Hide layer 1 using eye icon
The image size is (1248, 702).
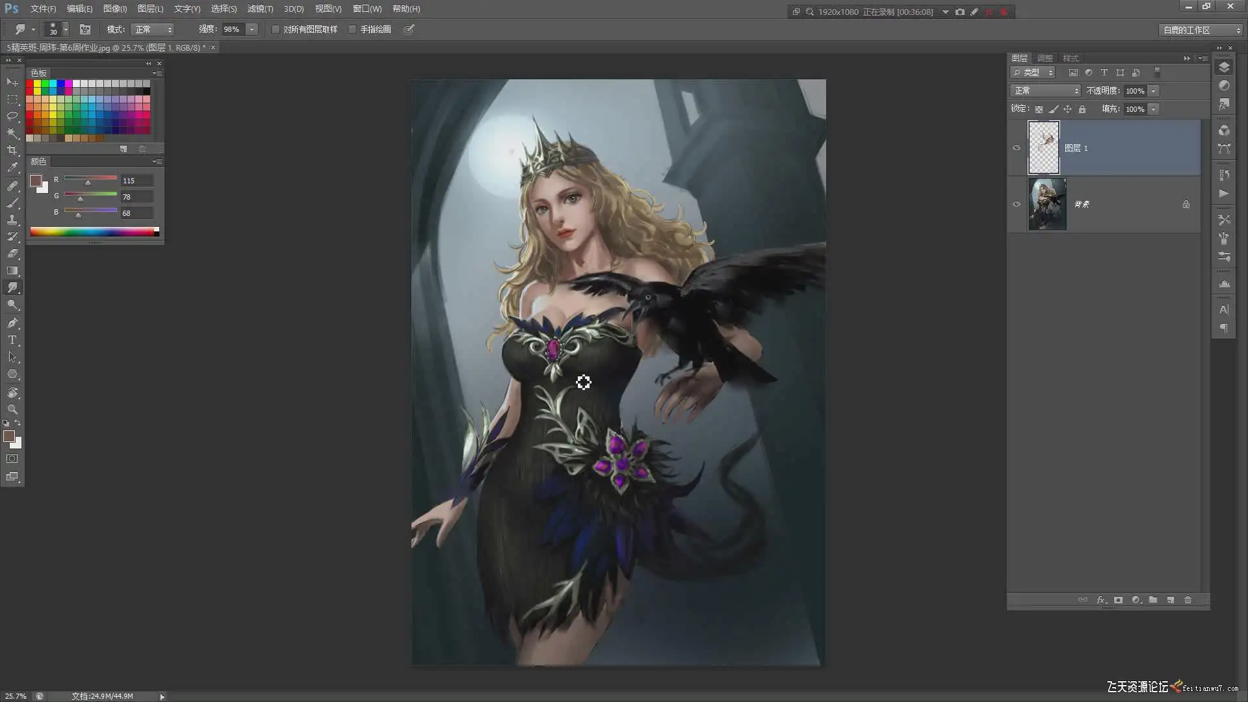[x=1017, y=148]
